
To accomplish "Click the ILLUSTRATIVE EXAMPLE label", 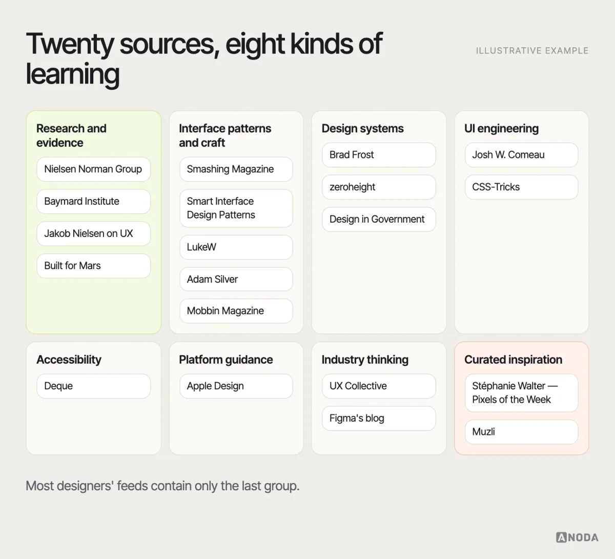I will 532,51.
